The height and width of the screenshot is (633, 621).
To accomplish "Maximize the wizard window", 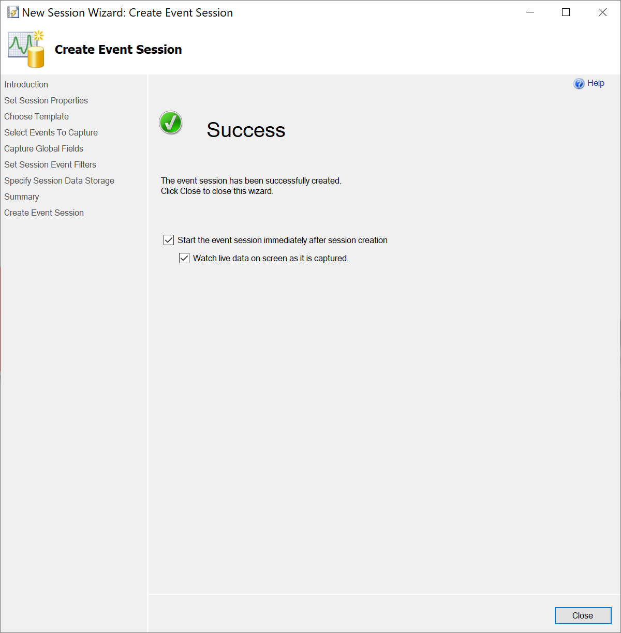I will point(566,12).
